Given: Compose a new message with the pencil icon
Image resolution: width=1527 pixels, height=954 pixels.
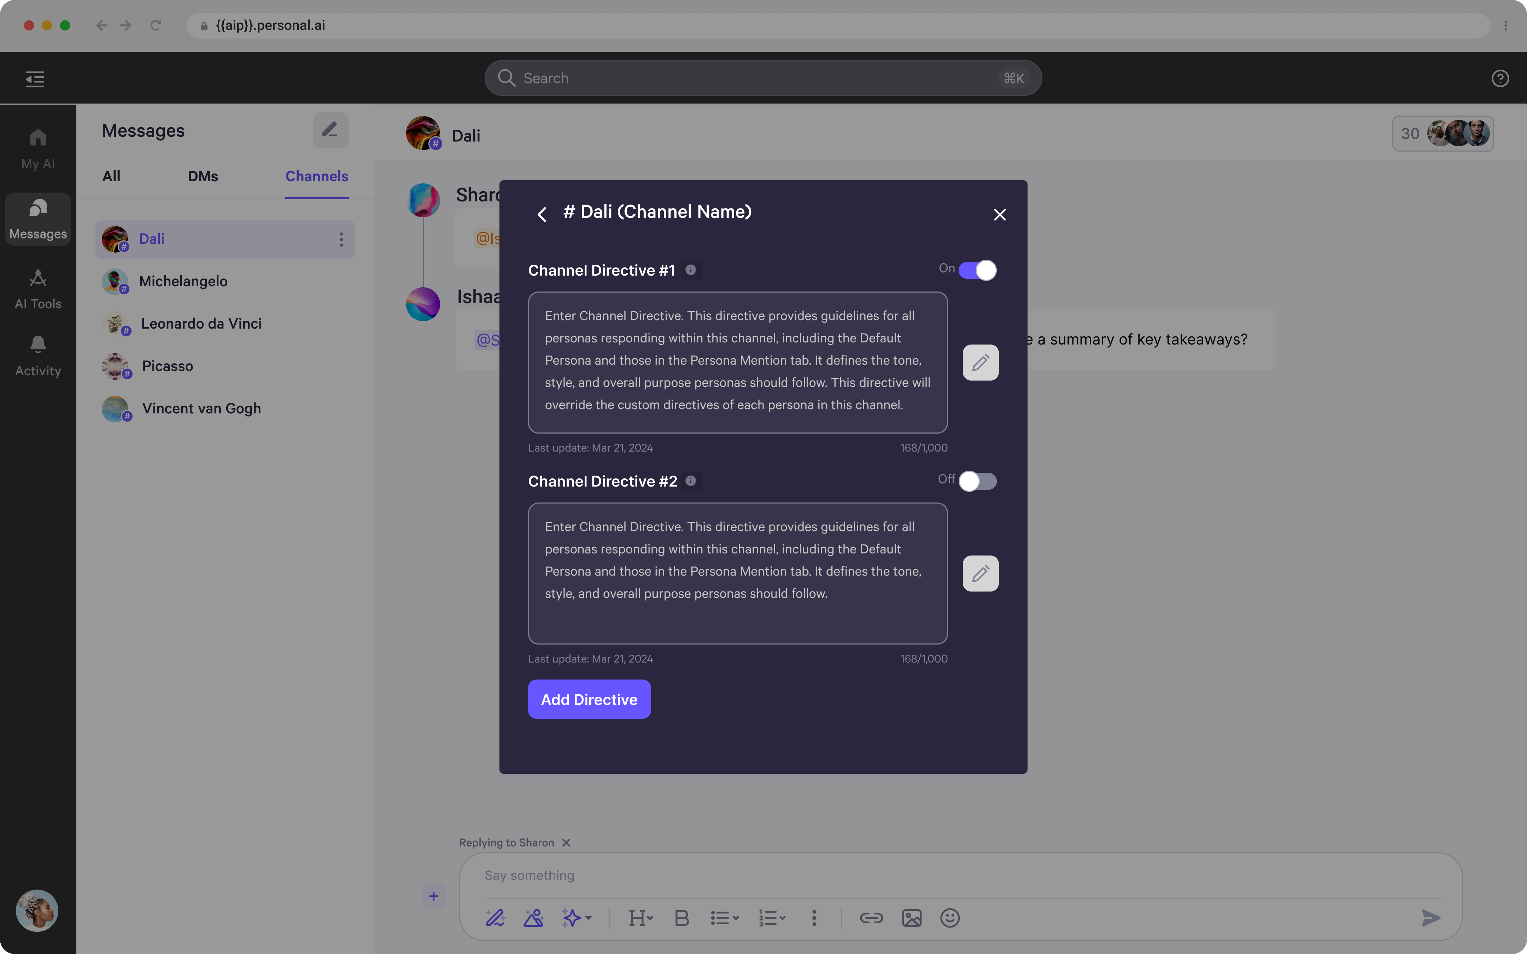Looking at the screenshot, I should point(330,130).
